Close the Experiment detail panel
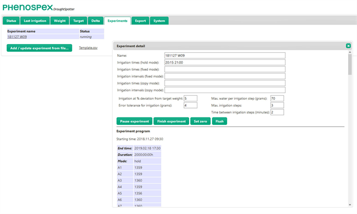Image resolution: width=357 pixels, height=214 pixels. pos(348,46)
